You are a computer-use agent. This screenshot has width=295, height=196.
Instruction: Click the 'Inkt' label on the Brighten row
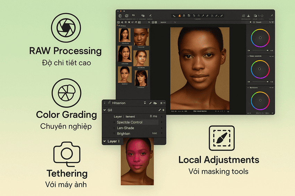tap(154, 133)
